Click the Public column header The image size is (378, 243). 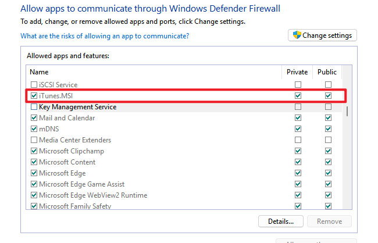click(x=327, y=72)
